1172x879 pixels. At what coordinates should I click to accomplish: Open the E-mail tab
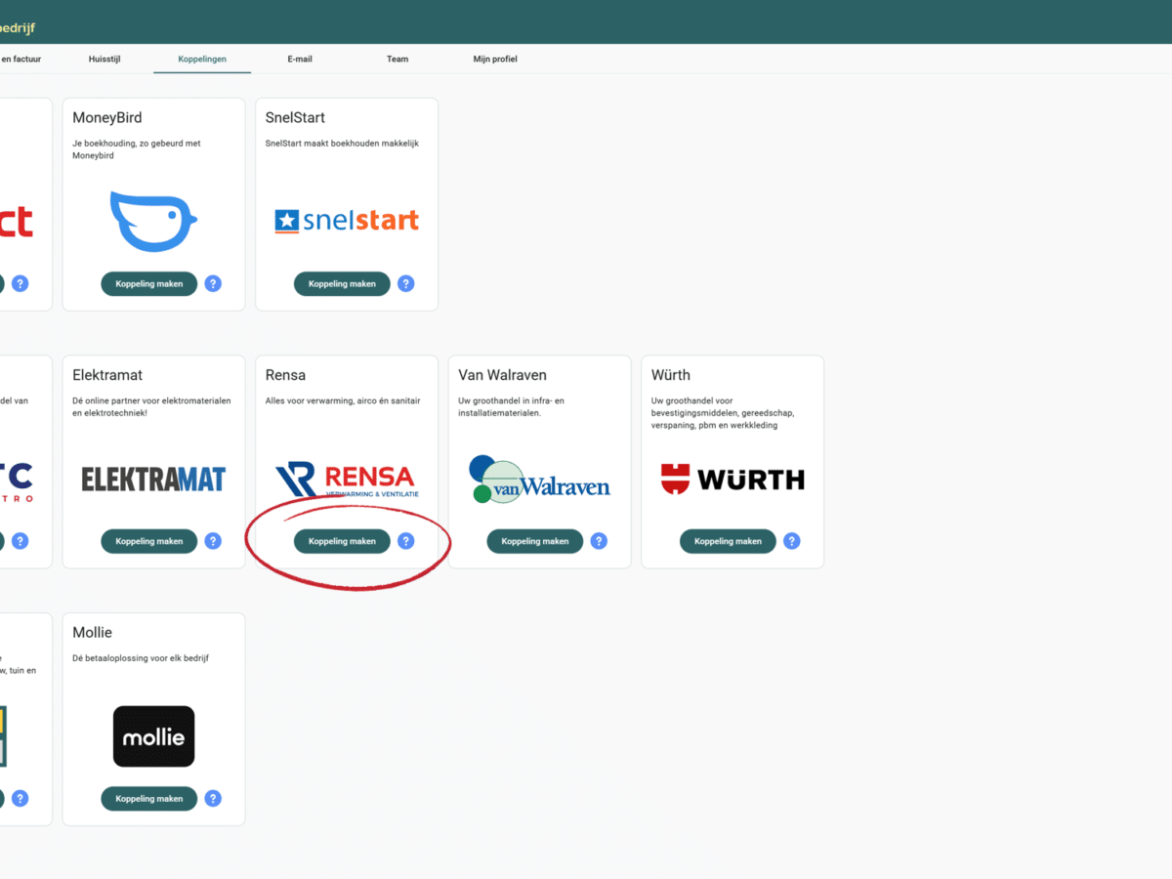point(300,59)
